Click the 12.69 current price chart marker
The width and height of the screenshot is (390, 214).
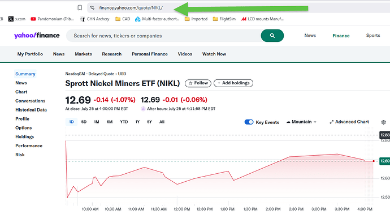point(384,161)
